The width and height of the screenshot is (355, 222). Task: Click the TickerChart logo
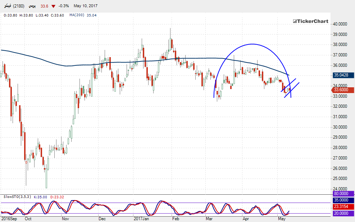310,21
